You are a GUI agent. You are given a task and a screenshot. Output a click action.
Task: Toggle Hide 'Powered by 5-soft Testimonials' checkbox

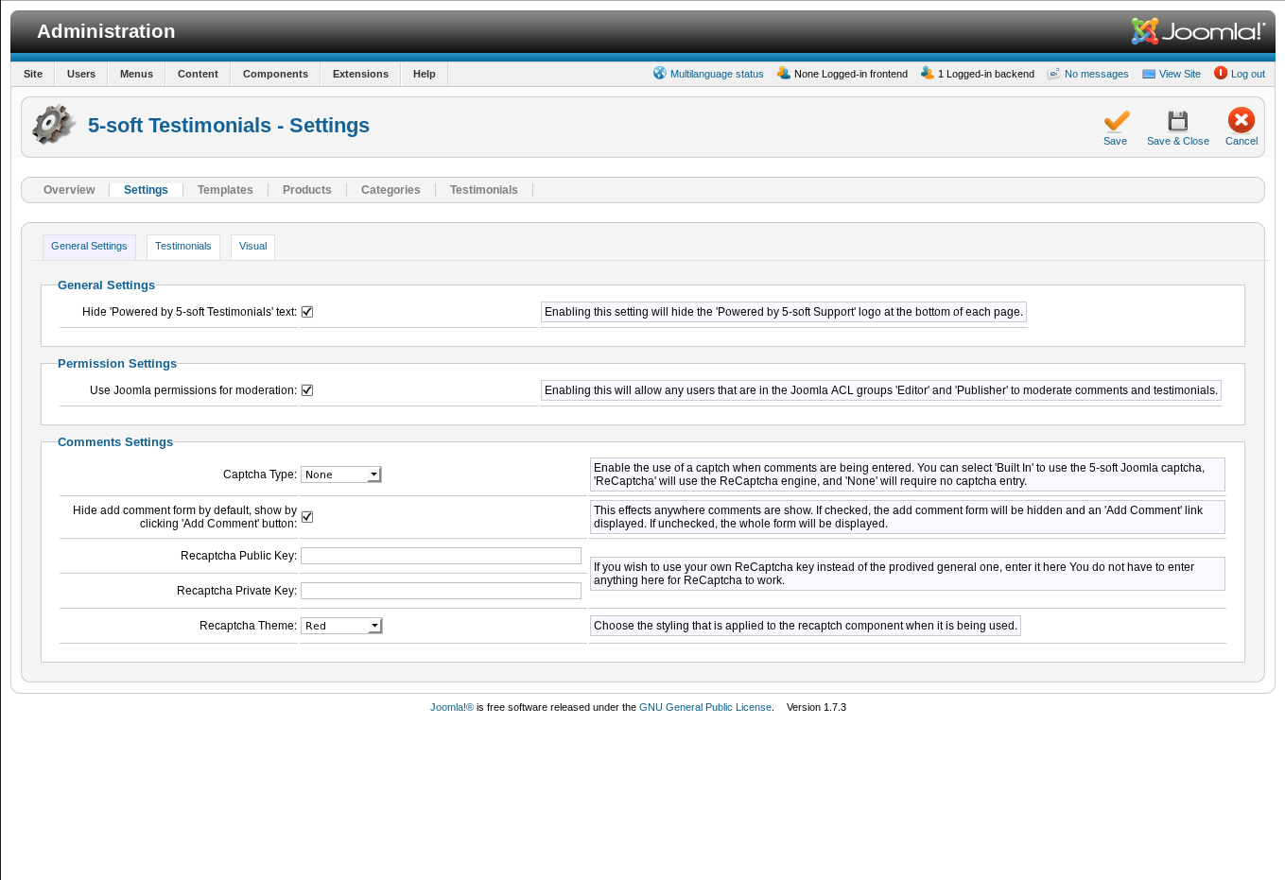(307, 312)
